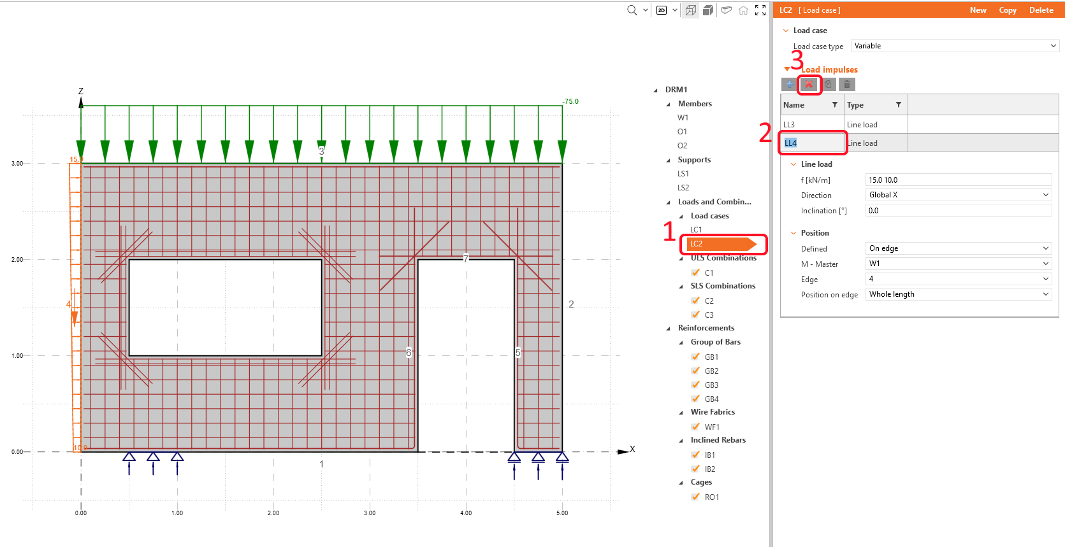Collapse the Position section chevron
Viewport: 1065px width, 547px height.
pyautogui.click(x=793, y=233)
